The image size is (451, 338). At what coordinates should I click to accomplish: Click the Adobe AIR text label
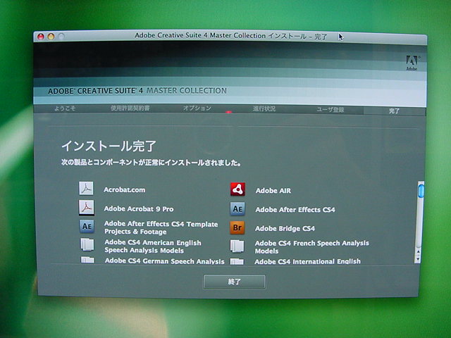[273, 191]
